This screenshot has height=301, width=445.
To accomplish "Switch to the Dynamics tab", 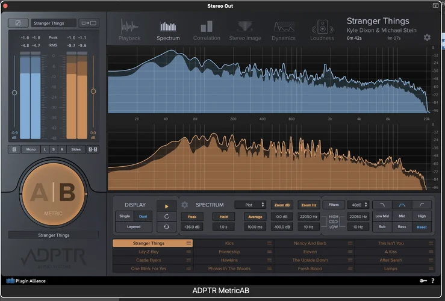I will pos(284,30).
